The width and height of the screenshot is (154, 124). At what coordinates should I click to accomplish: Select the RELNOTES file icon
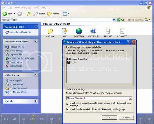click(x=122, y=31)
